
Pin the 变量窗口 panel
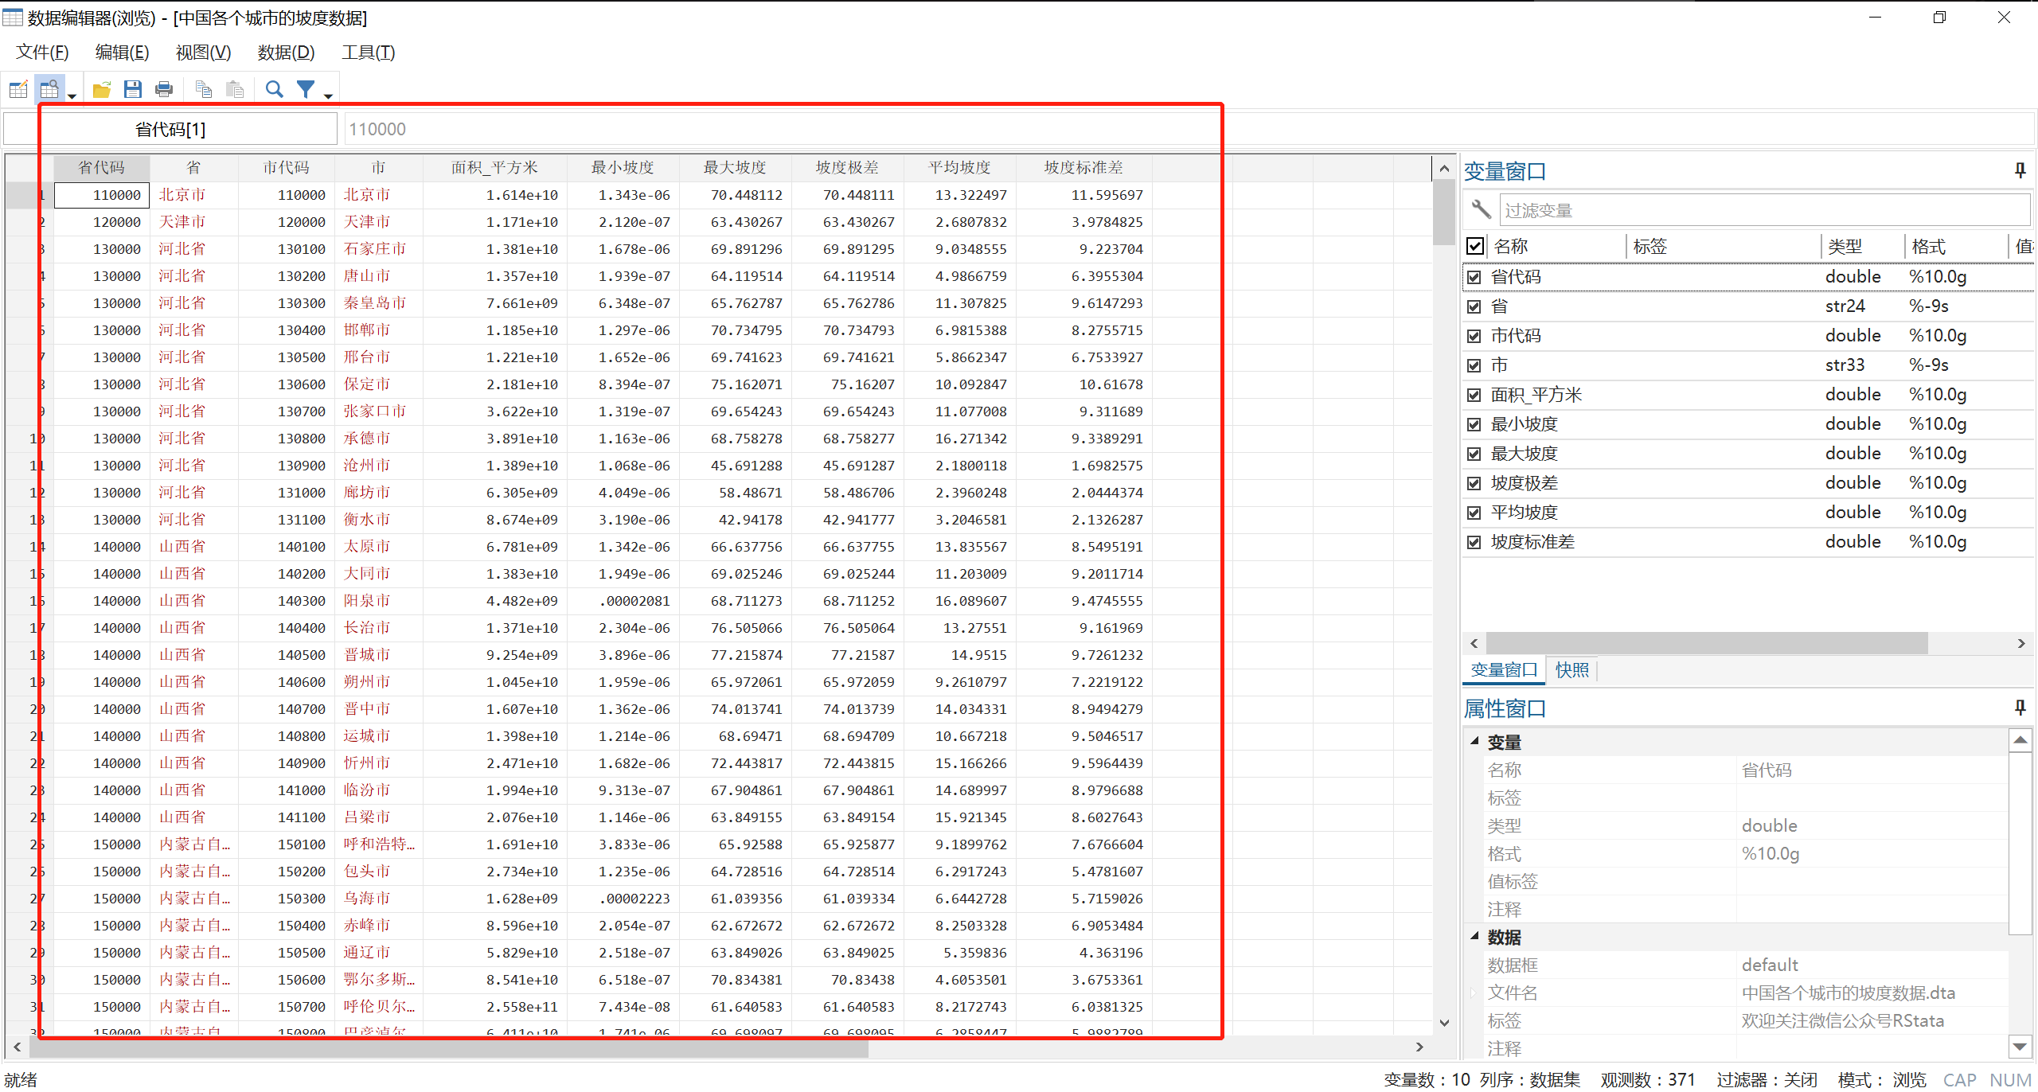2020,170
